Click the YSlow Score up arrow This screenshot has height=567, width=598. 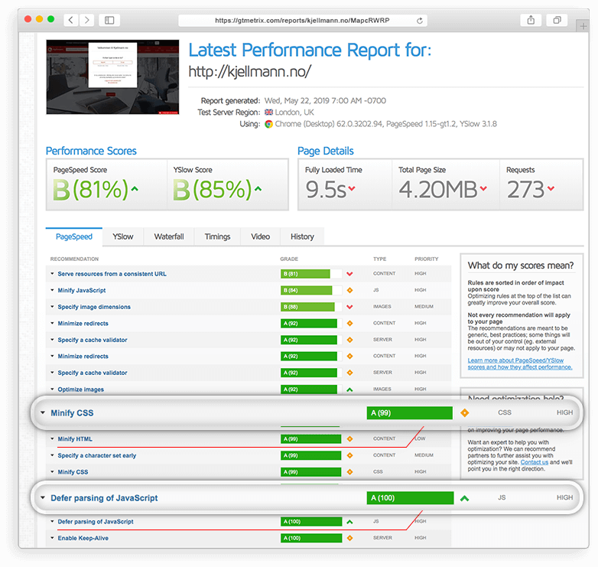(258, 189)
